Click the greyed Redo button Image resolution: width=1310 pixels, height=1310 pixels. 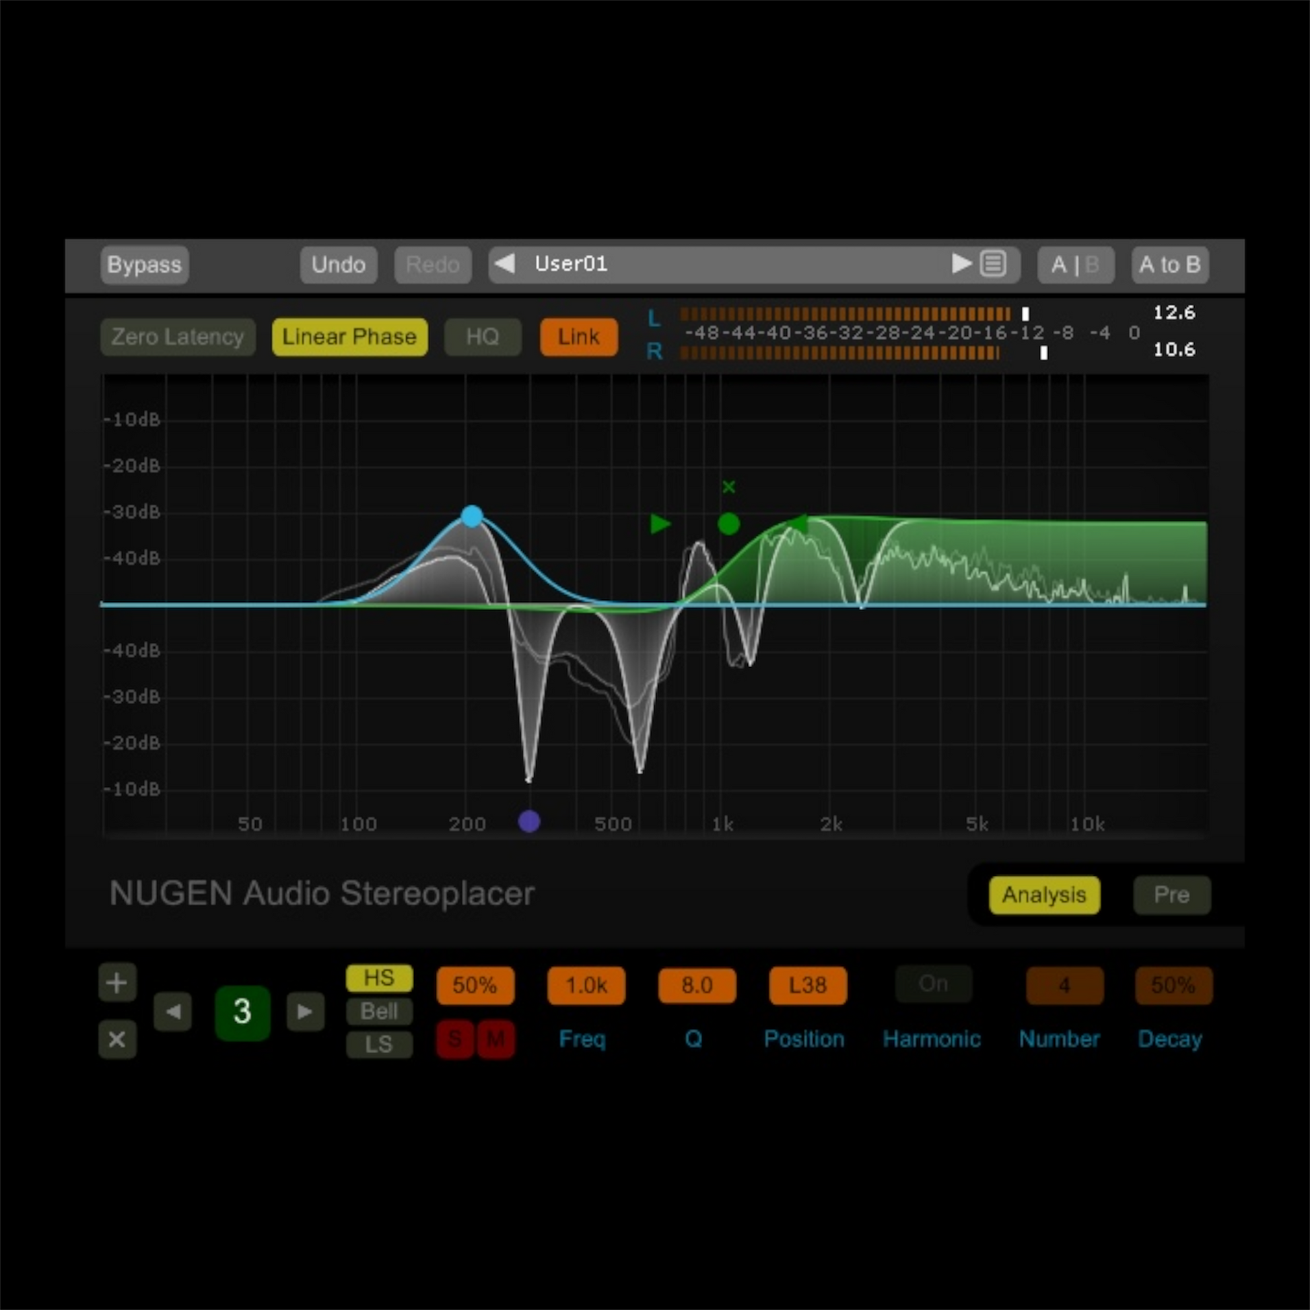[433, 265]
